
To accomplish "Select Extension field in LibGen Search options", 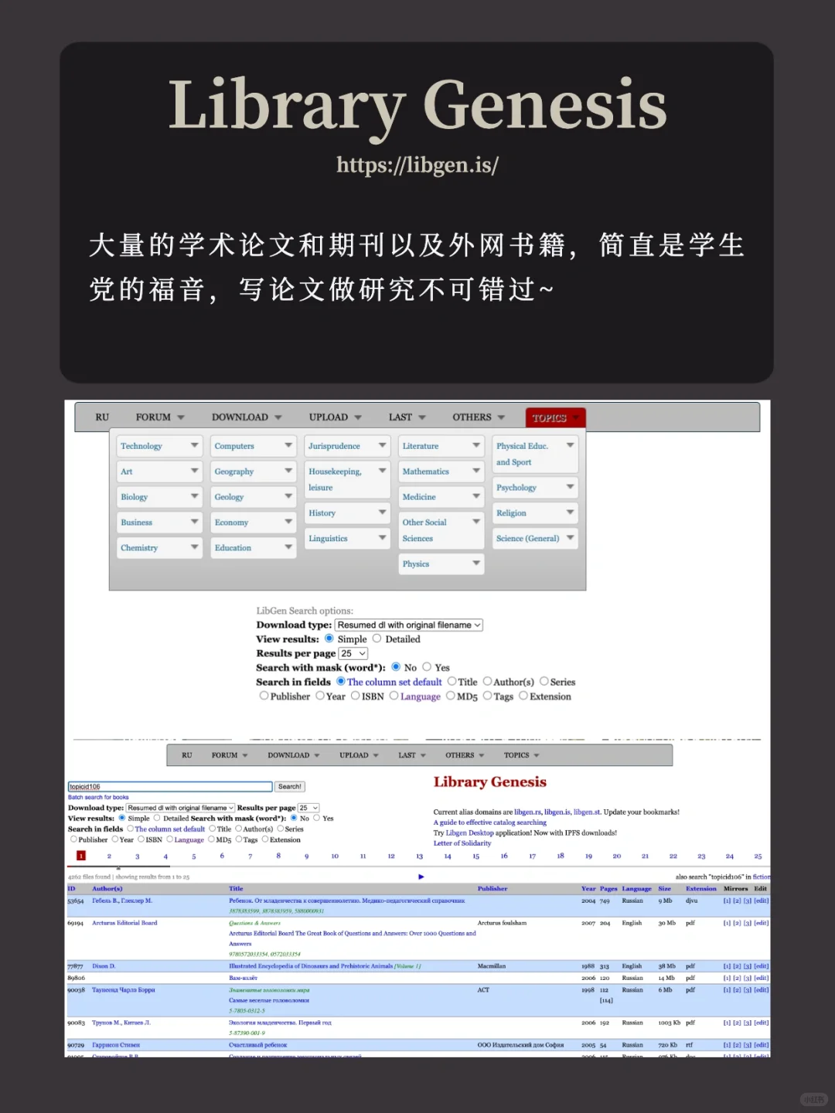I will coord(523,696).
